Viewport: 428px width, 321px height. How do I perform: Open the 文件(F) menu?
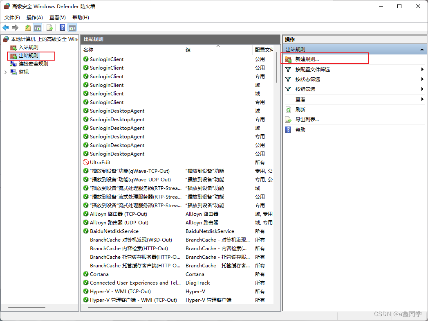pos(12,18)
